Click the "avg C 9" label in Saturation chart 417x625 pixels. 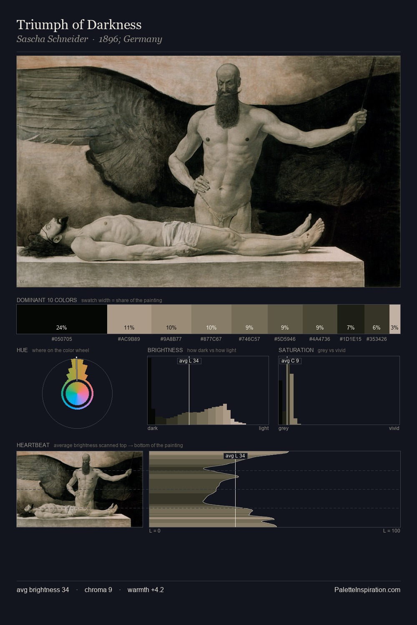290,361
